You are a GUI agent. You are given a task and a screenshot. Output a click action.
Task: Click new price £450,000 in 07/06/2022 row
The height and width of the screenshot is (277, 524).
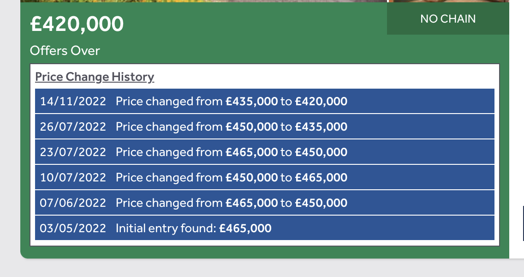point(321,203)
